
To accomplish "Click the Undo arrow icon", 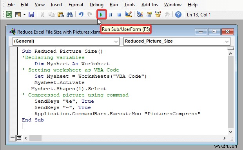I will coord(81,15).
